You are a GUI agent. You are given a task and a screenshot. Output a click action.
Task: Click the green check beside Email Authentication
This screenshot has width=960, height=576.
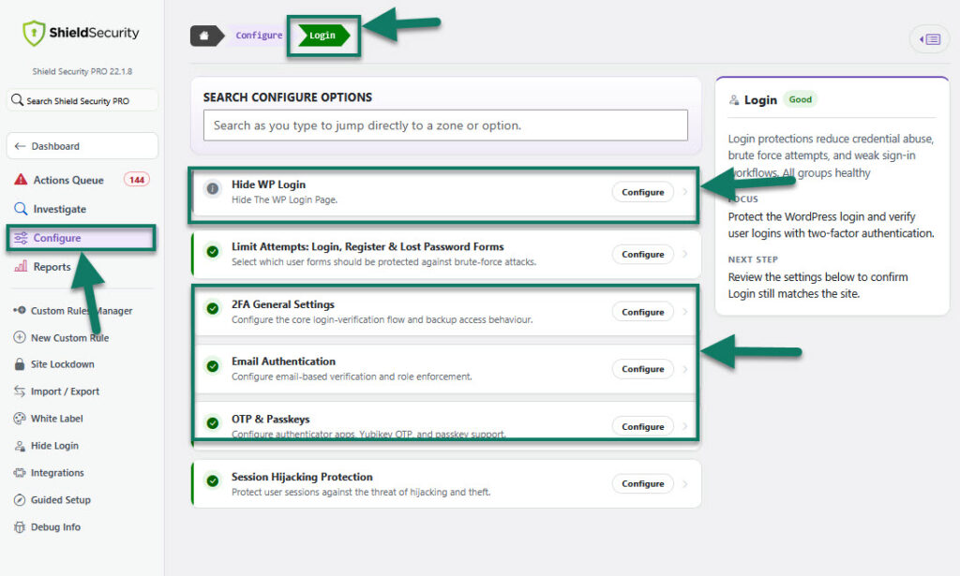213,365
